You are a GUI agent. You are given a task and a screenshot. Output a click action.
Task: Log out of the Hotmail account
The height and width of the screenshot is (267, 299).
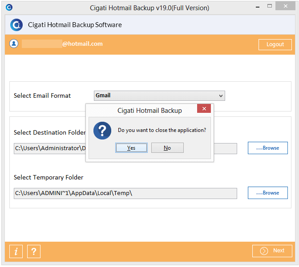pyautogui.click(x=275, y=44)
